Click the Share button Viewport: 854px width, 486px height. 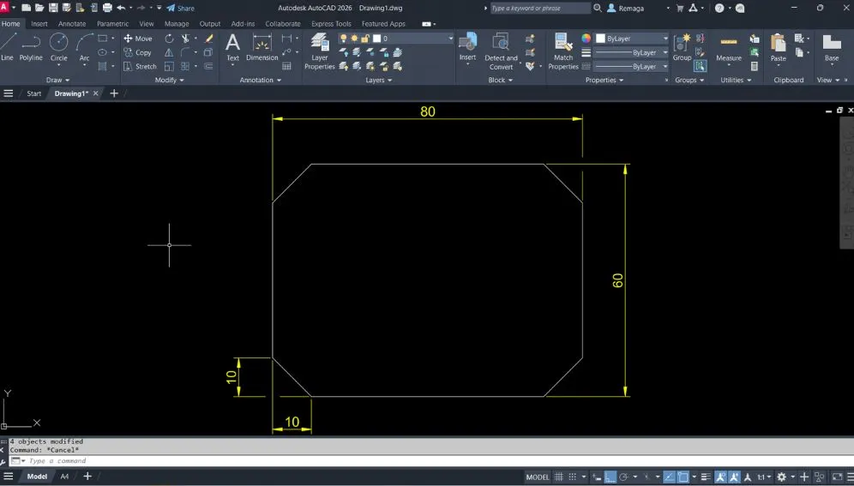(x=181, y=8)
